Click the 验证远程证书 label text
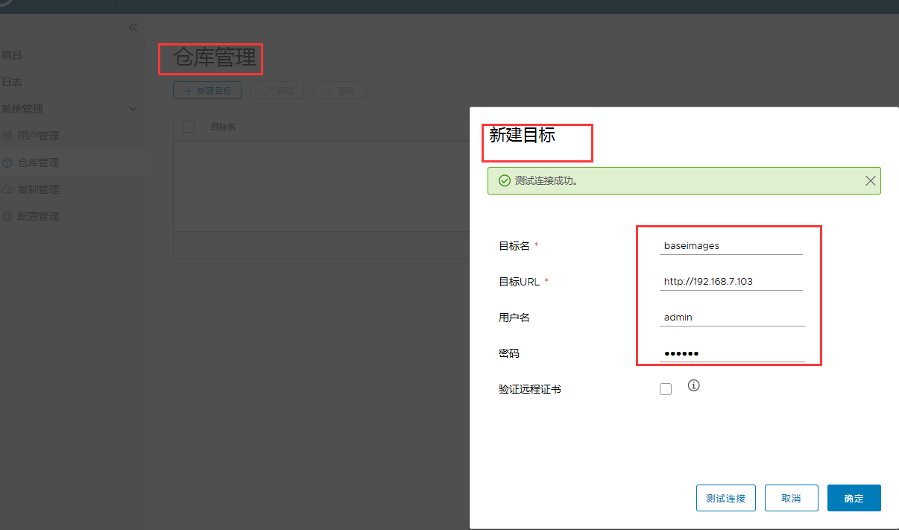This screenshot has width=899, height=530. point(530,389)
